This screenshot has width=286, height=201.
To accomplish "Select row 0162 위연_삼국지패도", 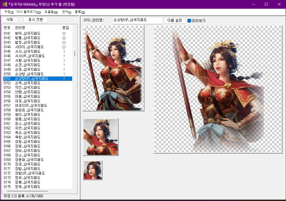I will pyautogui.click(x=38, y=128).
